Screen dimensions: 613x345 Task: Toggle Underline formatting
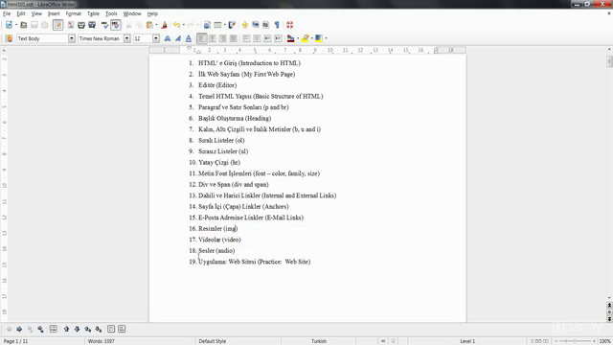coord(189,38)
